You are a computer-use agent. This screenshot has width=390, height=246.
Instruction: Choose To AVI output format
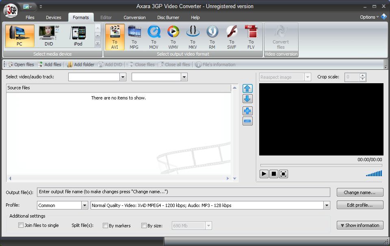click(115, 37)
